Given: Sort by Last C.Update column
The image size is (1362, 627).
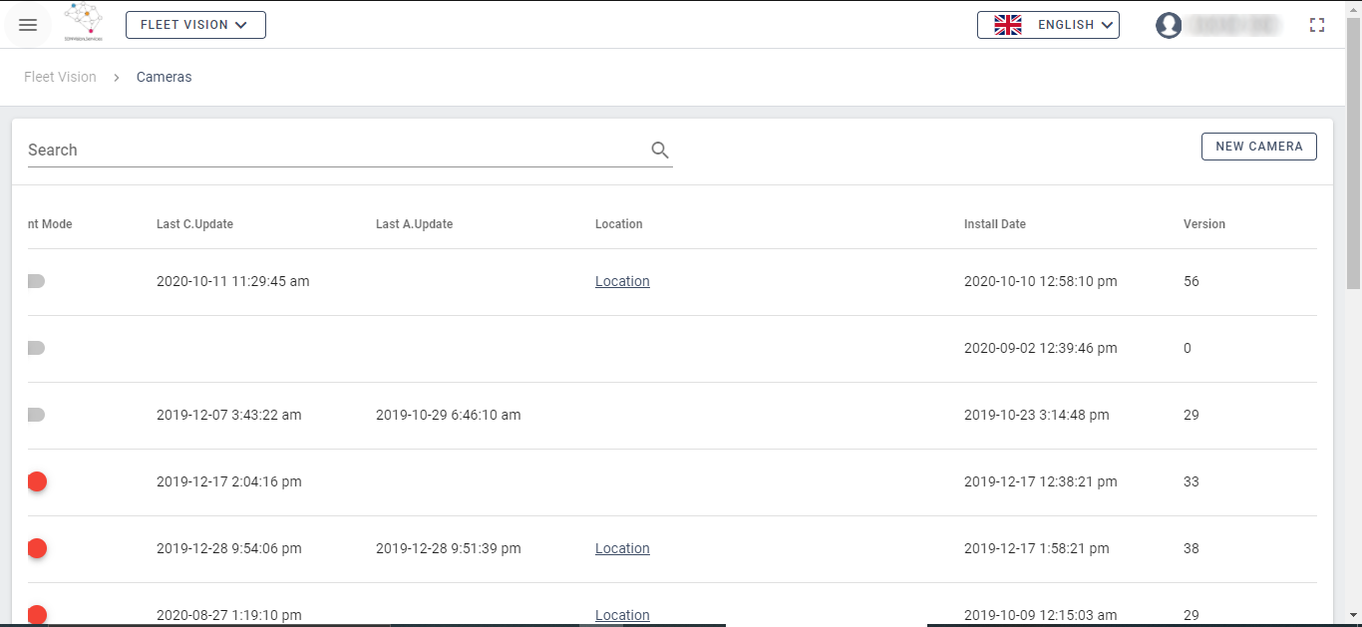Looking at the screenshot, I should point(194,224).
